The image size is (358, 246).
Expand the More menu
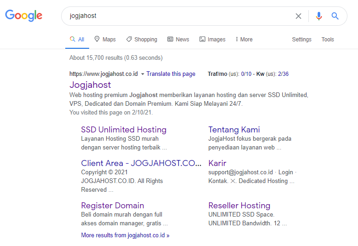(244, 39)
